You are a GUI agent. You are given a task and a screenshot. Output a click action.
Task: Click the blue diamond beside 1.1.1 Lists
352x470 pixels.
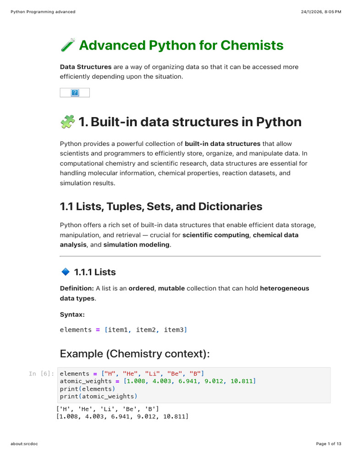tap(66, 272)
